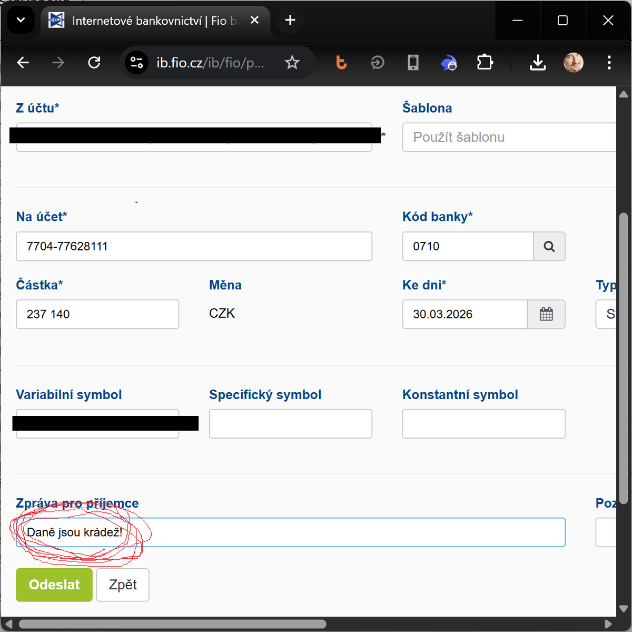Click the scrollbar left arrow

(x=8, y=624)
